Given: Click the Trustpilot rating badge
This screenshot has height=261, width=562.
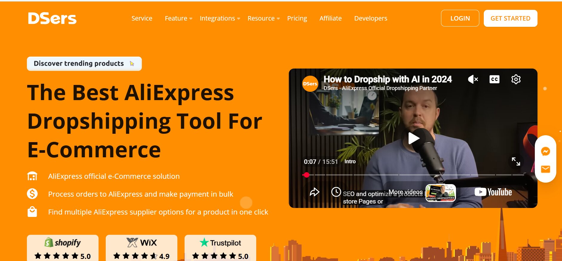Looking at the screenshot, I should coord(220,248).
